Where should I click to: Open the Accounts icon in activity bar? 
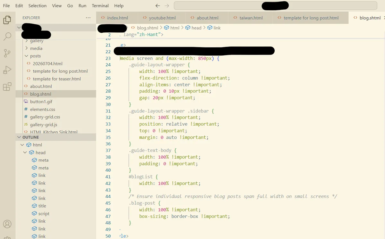(x=7, y=224)
